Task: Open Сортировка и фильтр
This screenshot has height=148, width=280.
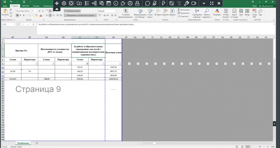Action: click(x=197, y=13)
